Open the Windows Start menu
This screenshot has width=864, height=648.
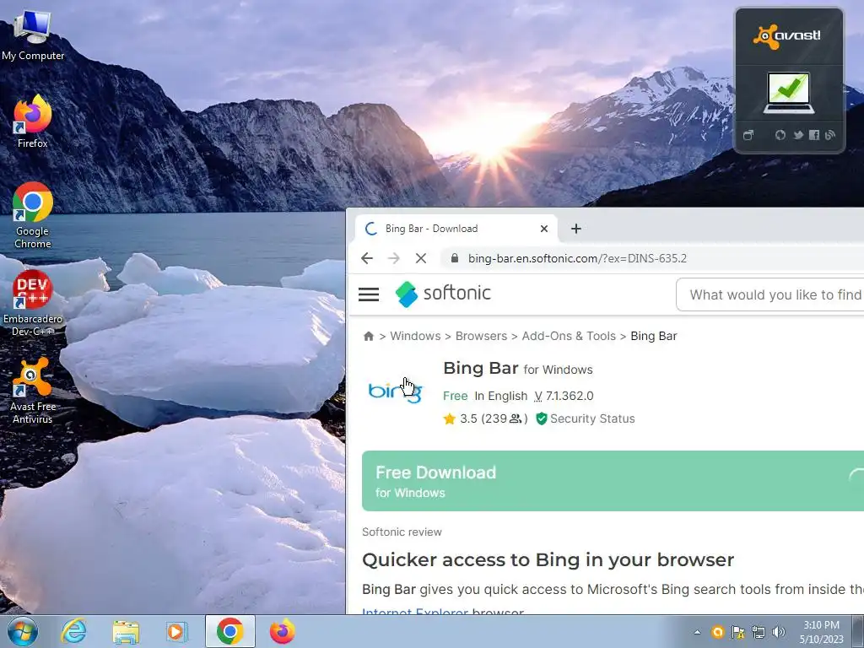click(x=22, y=631)
